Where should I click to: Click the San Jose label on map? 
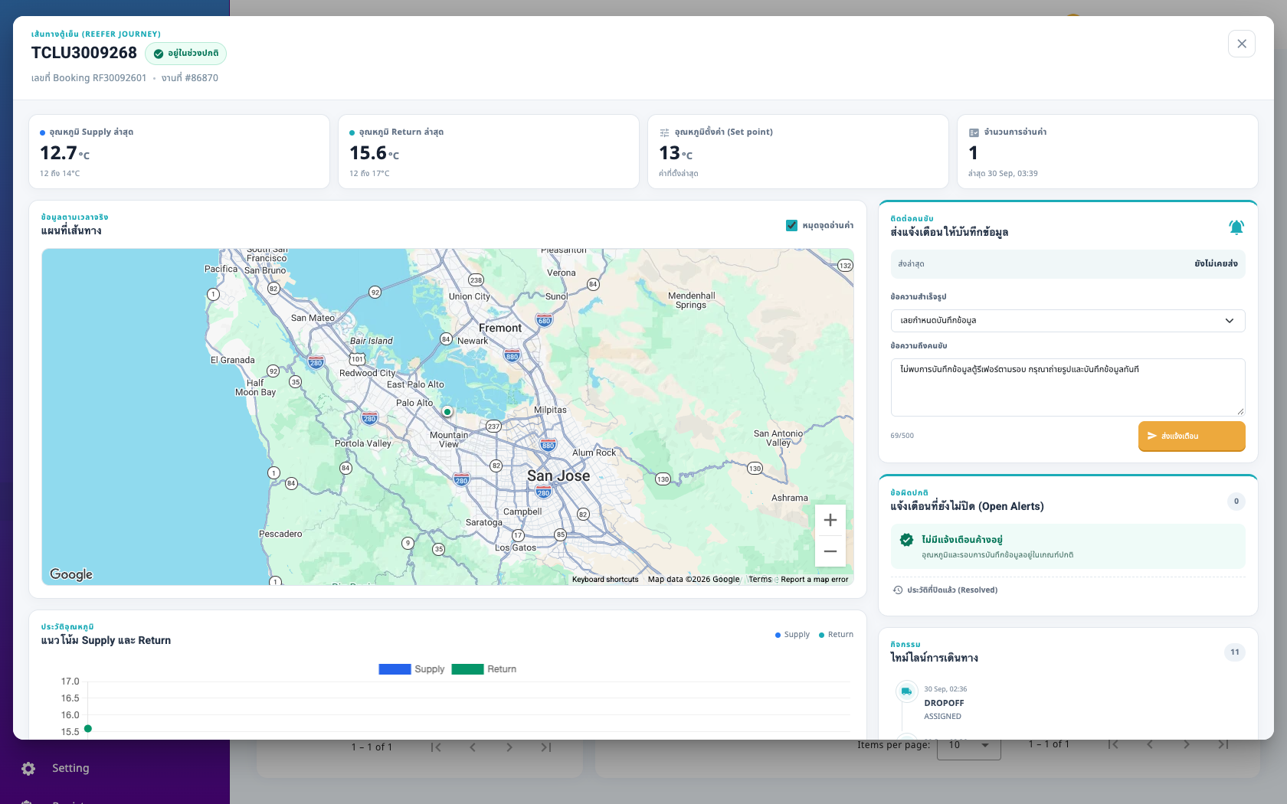click(x=558, y=476)
